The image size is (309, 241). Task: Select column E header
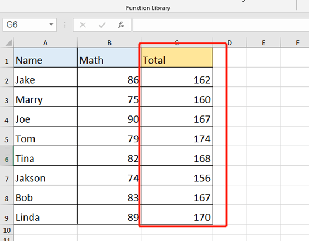pos(263,42)
